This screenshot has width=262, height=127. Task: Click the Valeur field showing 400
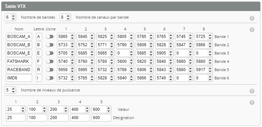pos(80,109)
